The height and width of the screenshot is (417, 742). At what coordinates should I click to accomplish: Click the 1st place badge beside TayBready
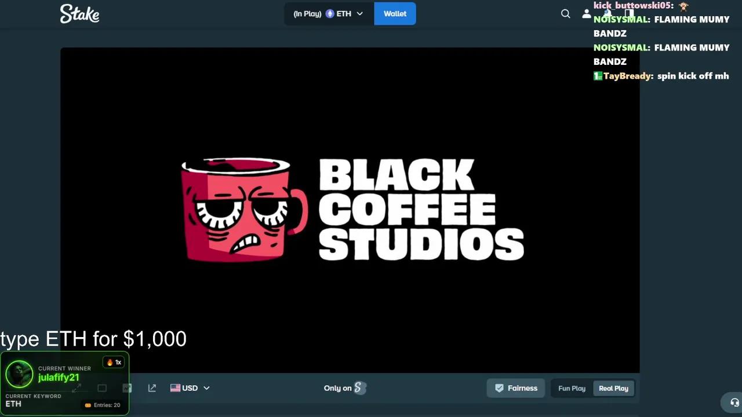(x=598, y=76)
